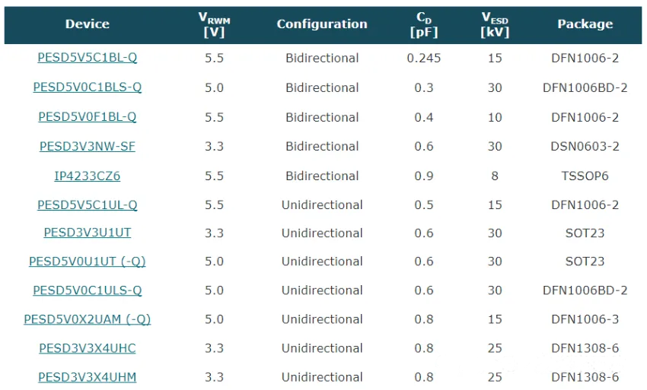Click the TSSOP6 package cell

pyautogui.click(x=585, y=176)
